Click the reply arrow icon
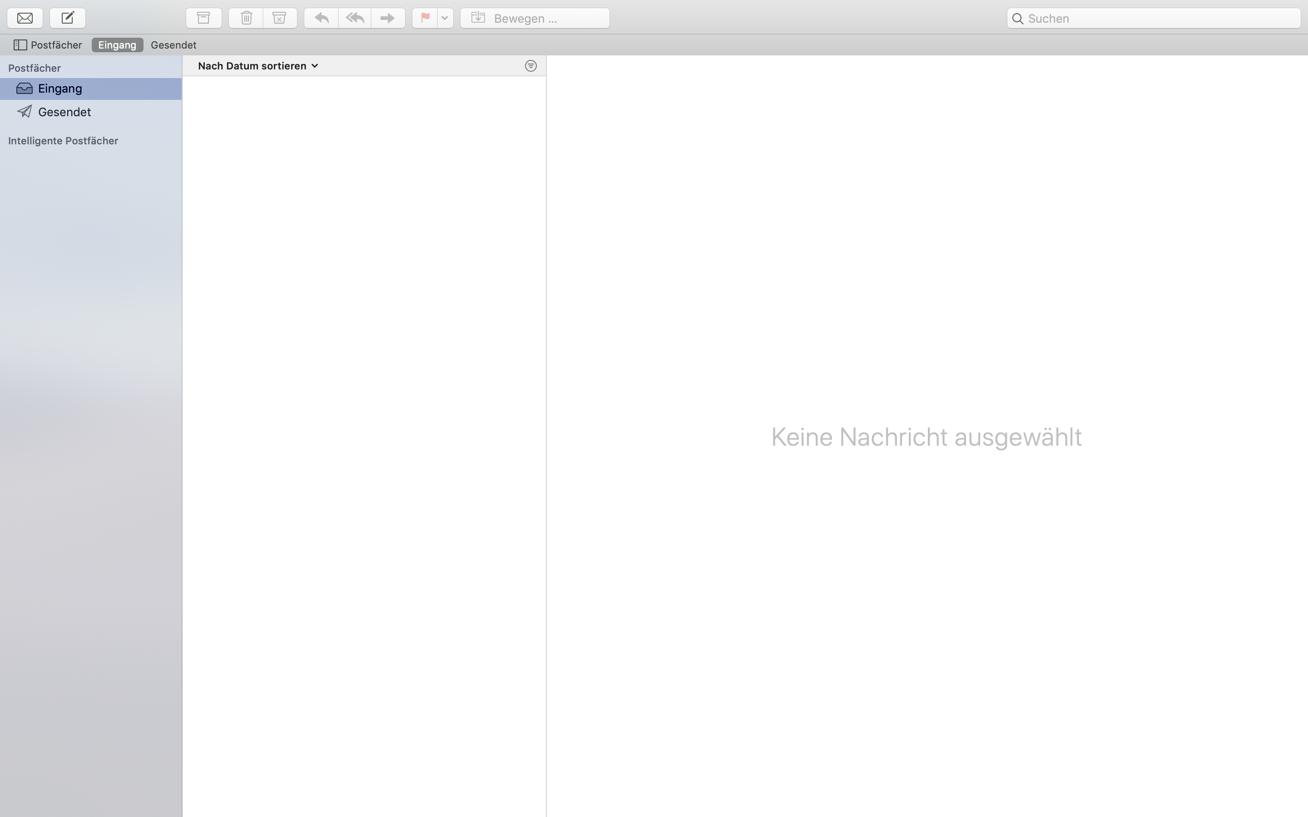Screen dimensions: 1308x817 [x=322, y=18]
